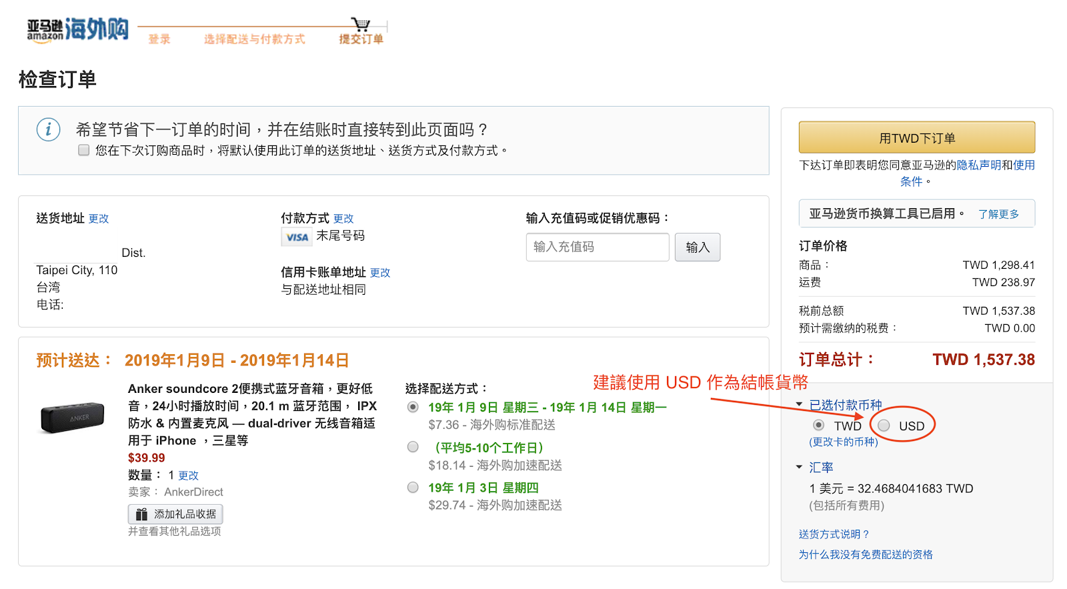The height and width of the screenshot is (589, 1067).
Task: Go to 提交订单 step
Action: (x=361, y=39)
